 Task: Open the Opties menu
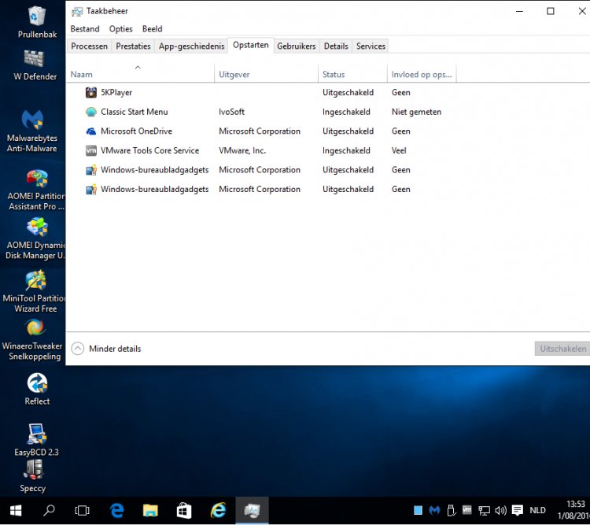click(120, 29)
